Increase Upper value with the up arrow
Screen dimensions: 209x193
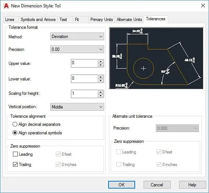(x=101, y=61)
